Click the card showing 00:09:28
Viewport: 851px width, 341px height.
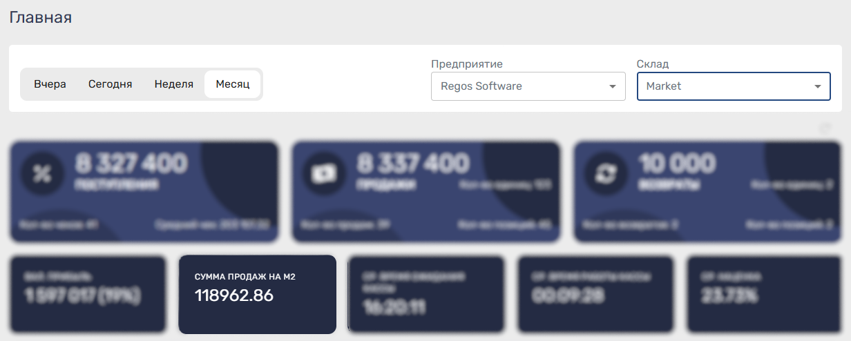click(595, 293)
